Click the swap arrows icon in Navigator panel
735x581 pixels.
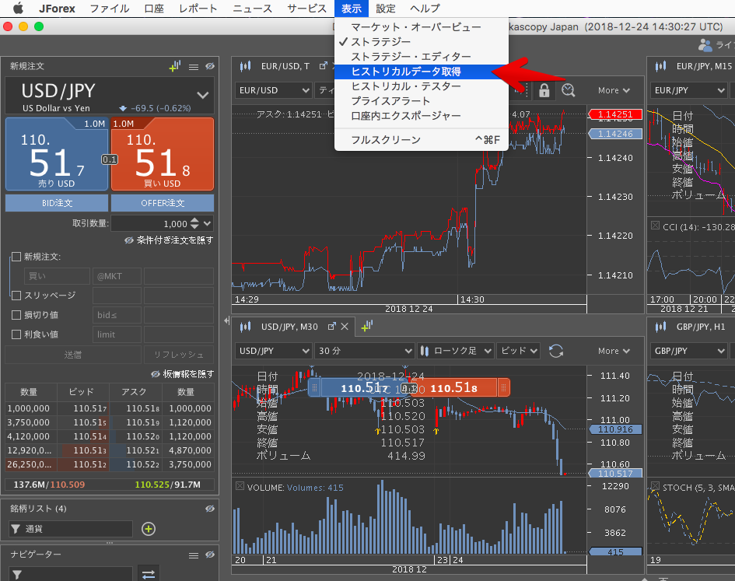coord(149,574)
